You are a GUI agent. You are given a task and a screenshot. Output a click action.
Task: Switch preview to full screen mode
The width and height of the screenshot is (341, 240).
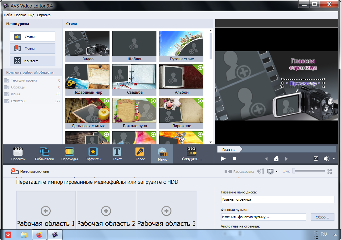click(316, 159)
